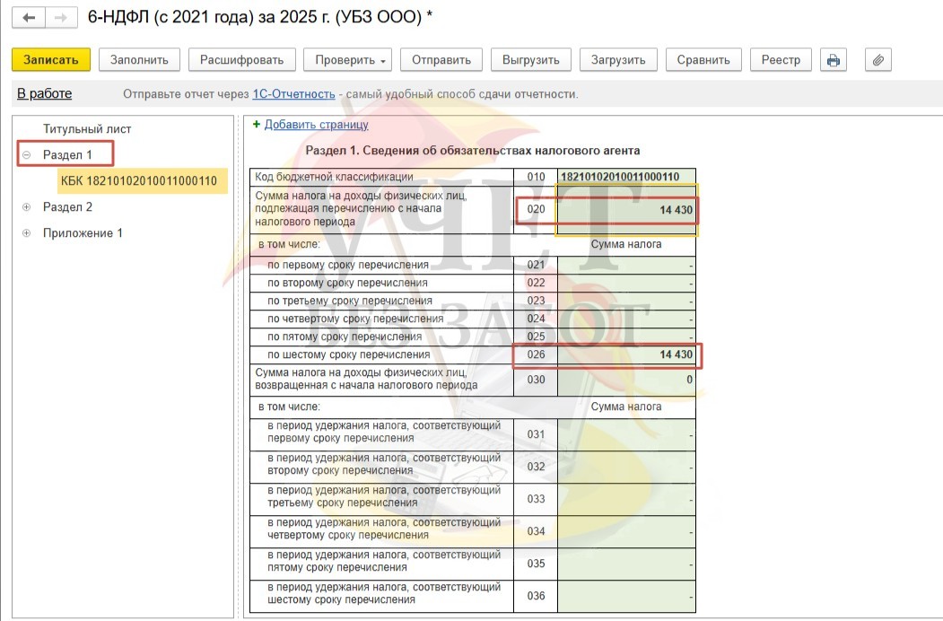Open the Реестр toolbar button
This screenshot has height=621, width=943.
(781, 60)
